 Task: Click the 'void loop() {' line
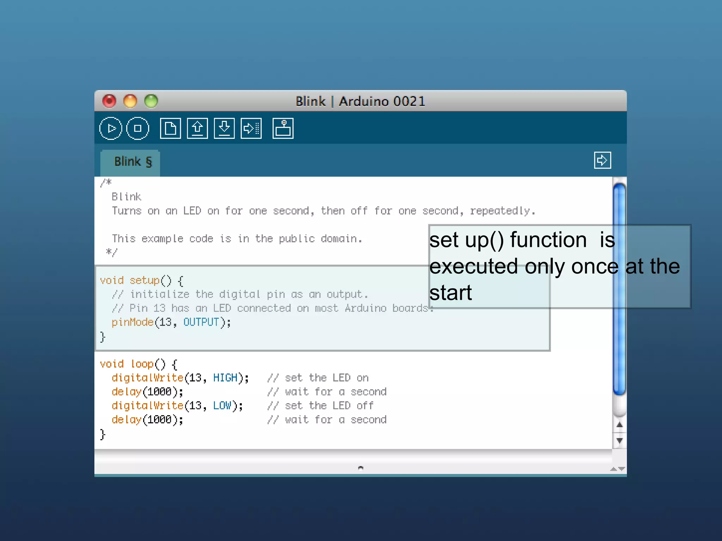point(139,364)
